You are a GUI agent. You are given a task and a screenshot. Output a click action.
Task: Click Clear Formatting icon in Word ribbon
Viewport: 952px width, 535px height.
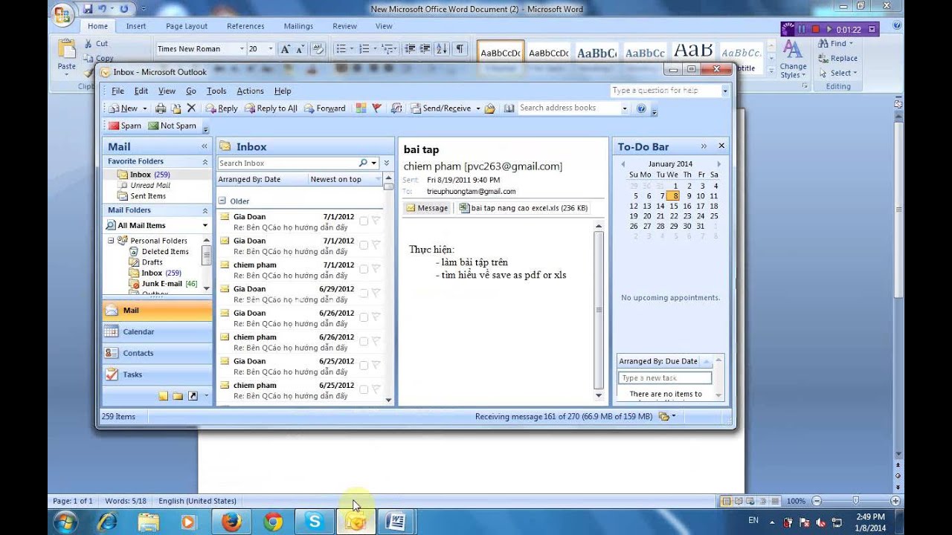click(x=318, y=49)
